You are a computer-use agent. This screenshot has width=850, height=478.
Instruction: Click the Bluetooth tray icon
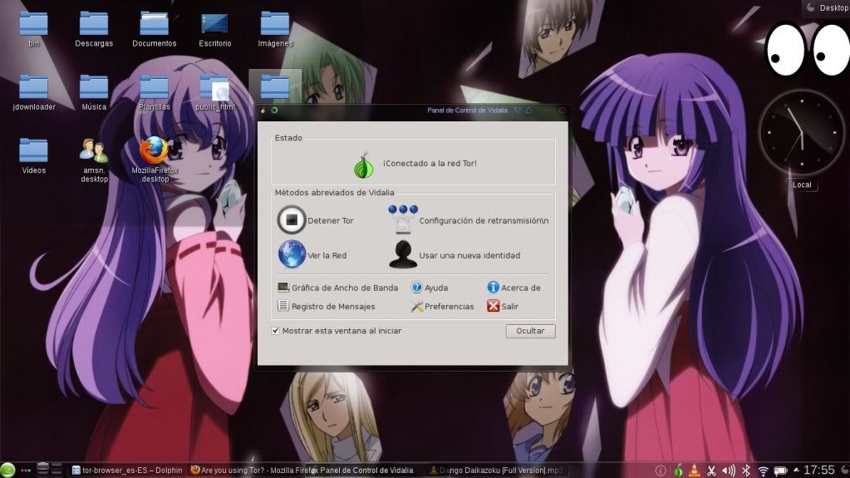[746, 471]
